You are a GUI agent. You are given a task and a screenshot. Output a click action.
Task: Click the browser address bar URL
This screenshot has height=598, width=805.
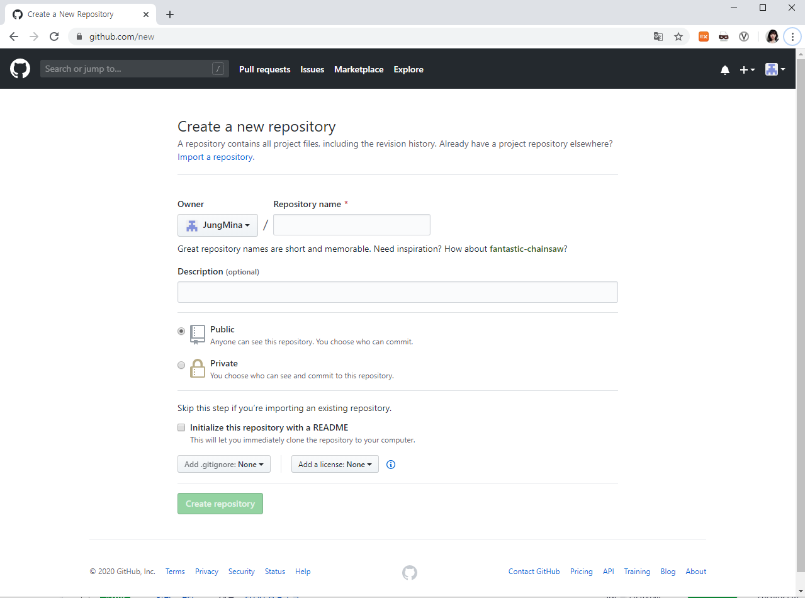pos(121,37)
